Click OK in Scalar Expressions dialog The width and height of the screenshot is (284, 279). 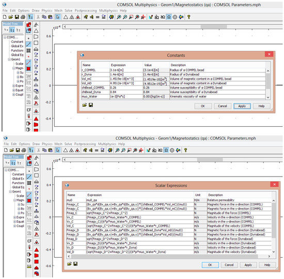[x=210, y=265]
